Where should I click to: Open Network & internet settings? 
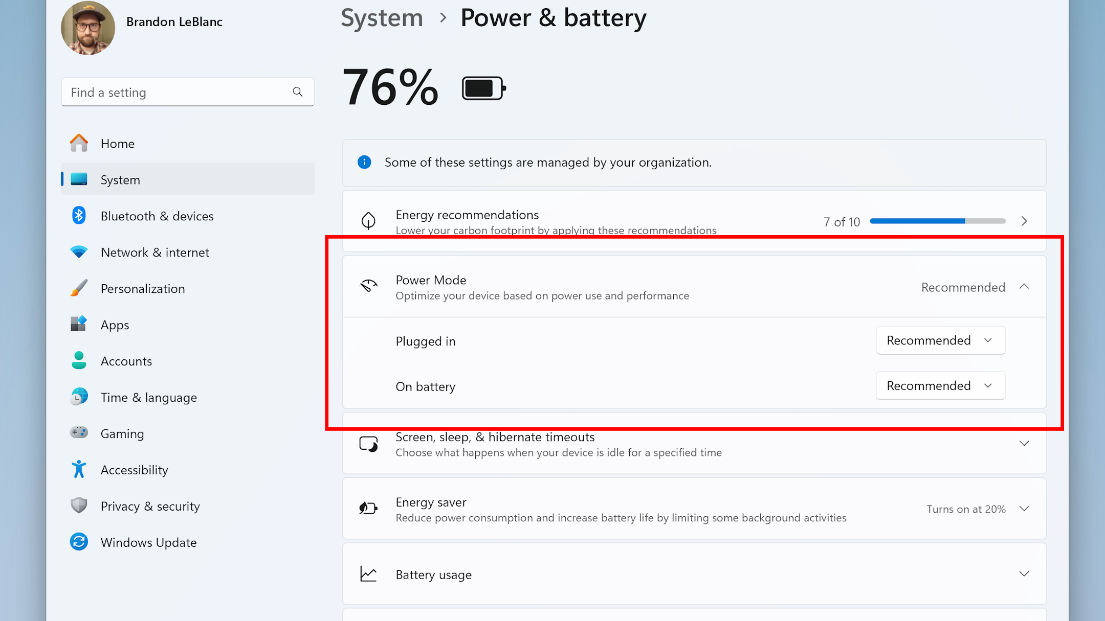click(x=155, y=252)
